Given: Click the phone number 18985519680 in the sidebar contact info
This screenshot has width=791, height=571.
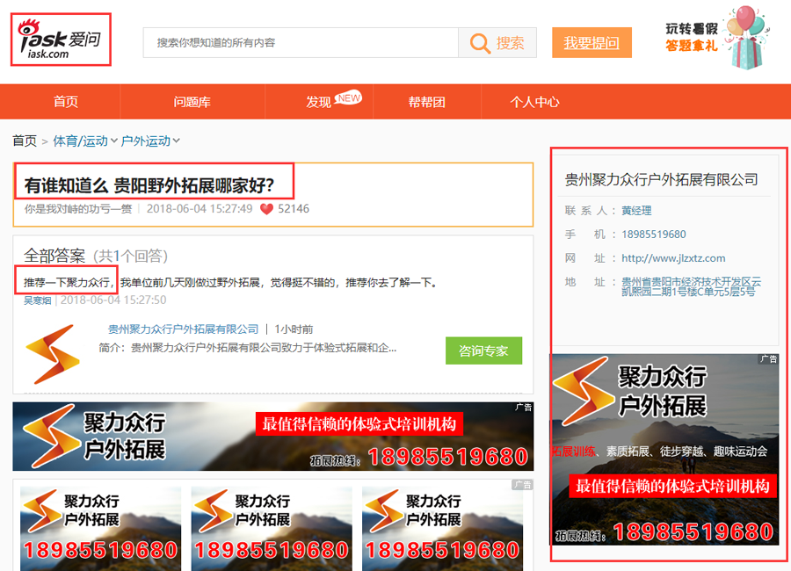Looking at the screenshot, I should [x=653, y=235].
